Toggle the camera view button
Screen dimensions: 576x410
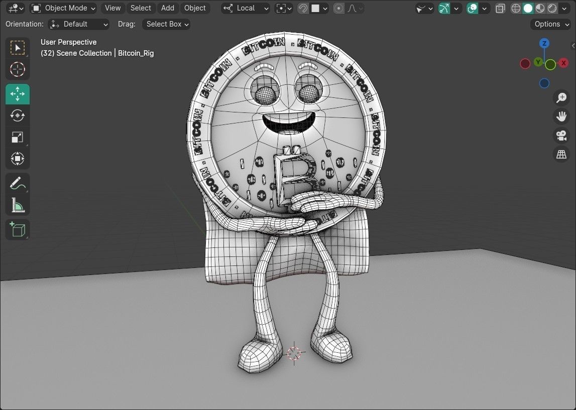[x=561, y=135]
